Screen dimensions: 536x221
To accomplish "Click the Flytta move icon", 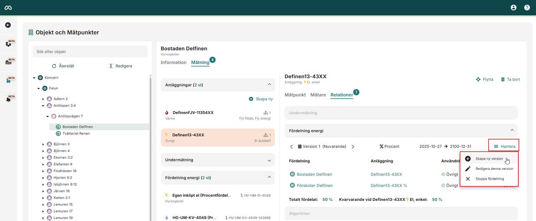I will click(x=478, y=79).
